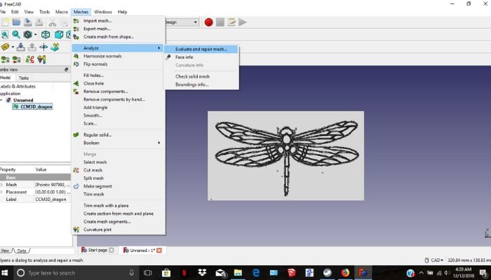
Task: Choose Fill holes from Meshes menu
Action: pyautogui.click(x=93, y=75)
